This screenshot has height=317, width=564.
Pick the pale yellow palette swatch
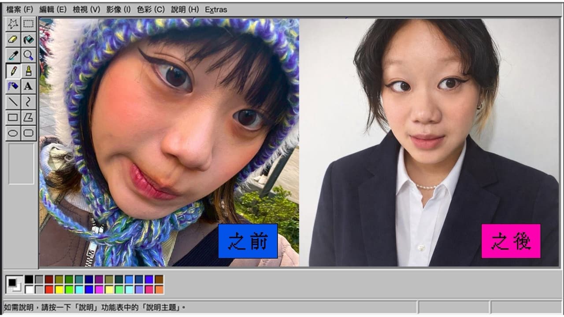click(109, 290)
